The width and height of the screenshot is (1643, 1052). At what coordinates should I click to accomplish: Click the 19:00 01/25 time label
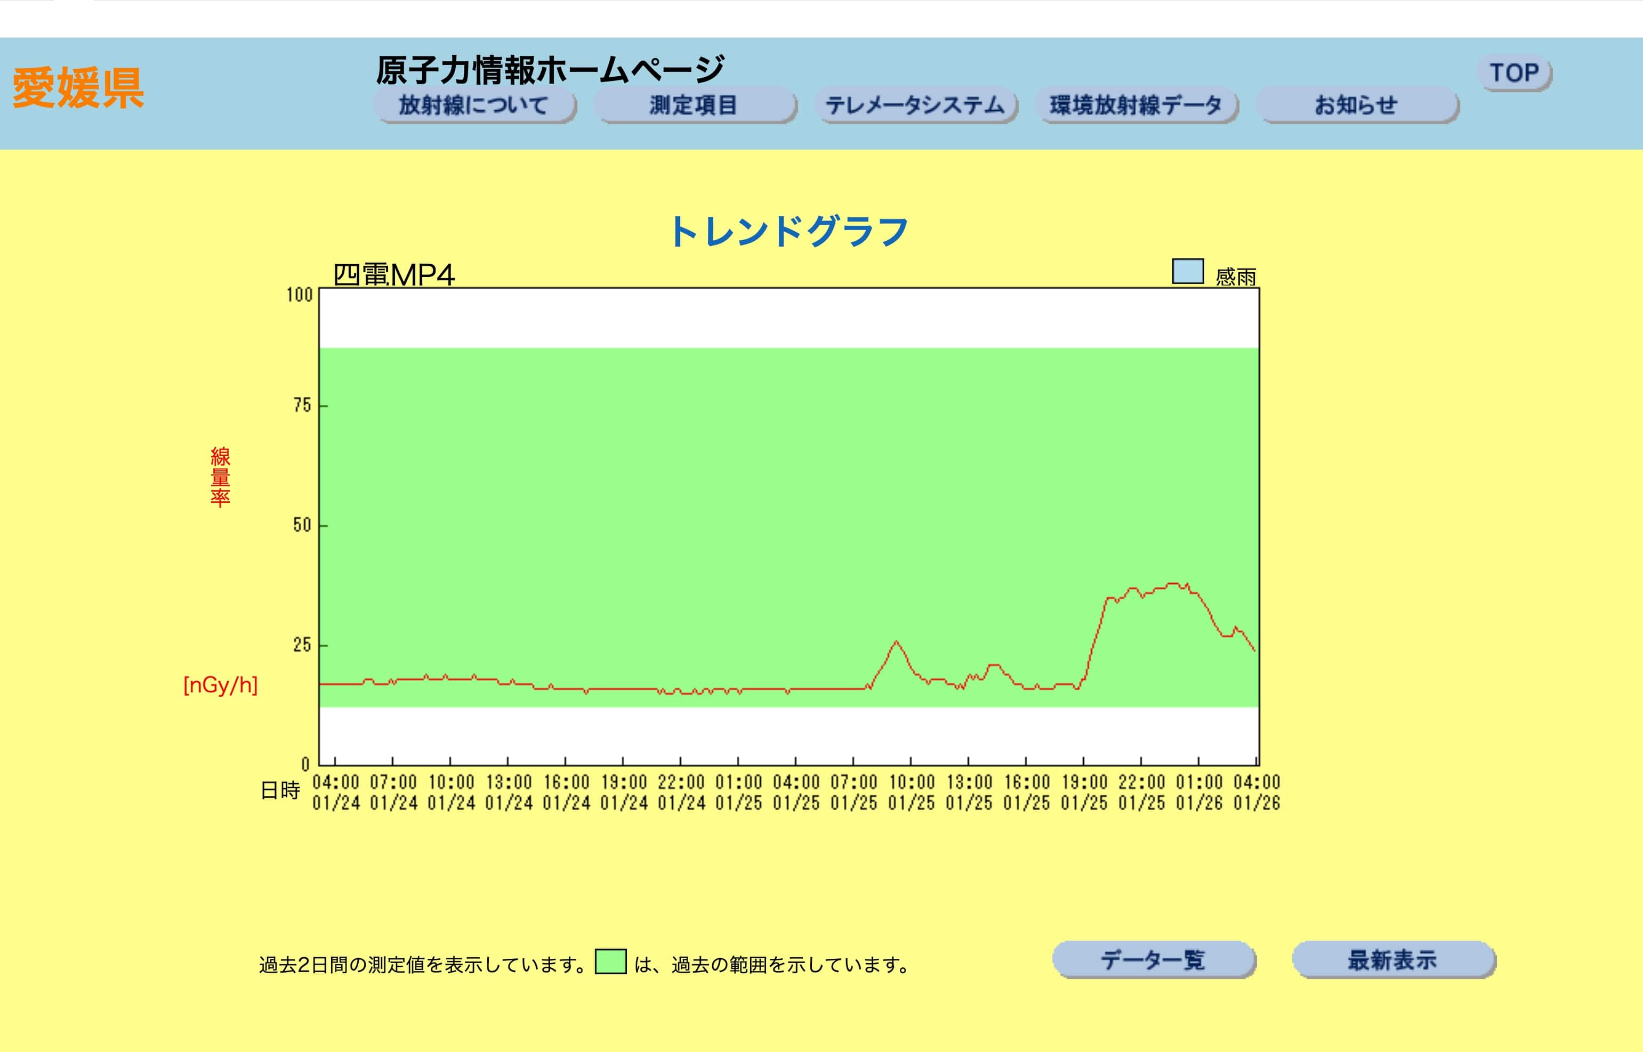pyautogui.click(x=1084, y=793)
